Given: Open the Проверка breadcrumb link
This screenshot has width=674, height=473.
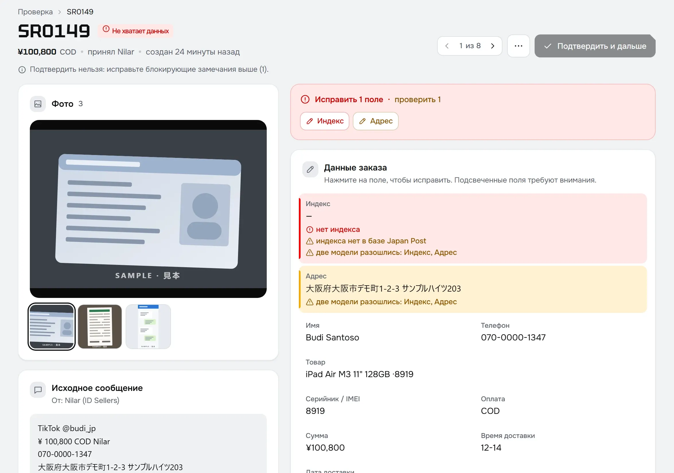Looking at the screenshot, I should pos(35,12).
